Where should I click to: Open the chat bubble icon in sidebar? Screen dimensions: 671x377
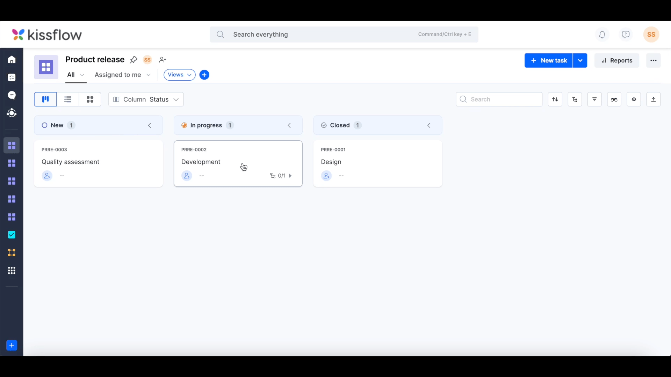12,95
